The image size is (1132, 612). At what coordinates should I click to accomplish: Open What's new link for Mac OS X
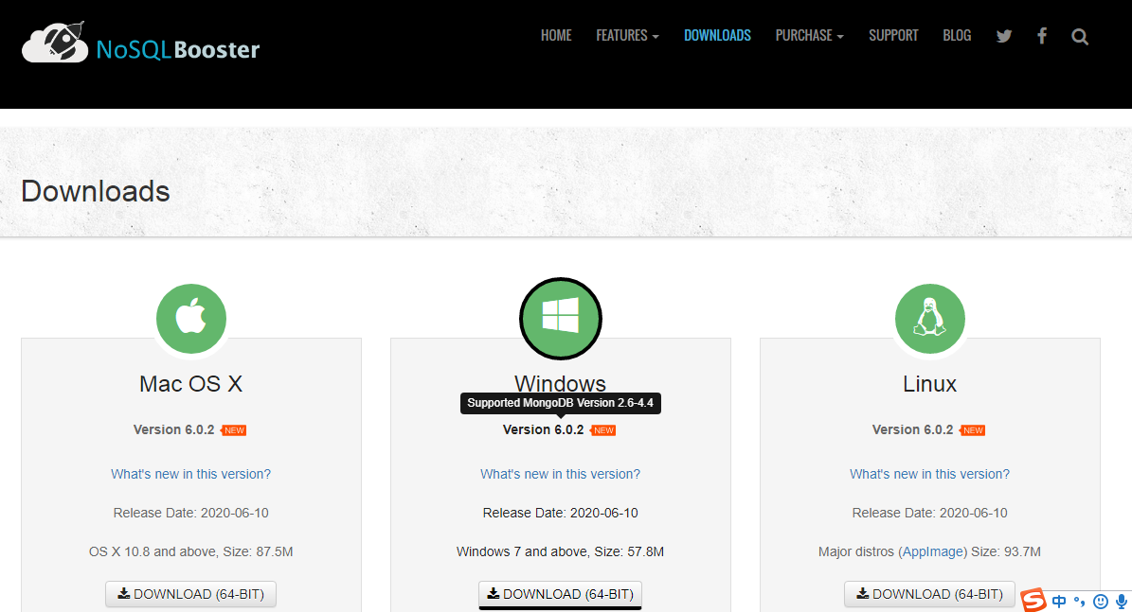190,474
